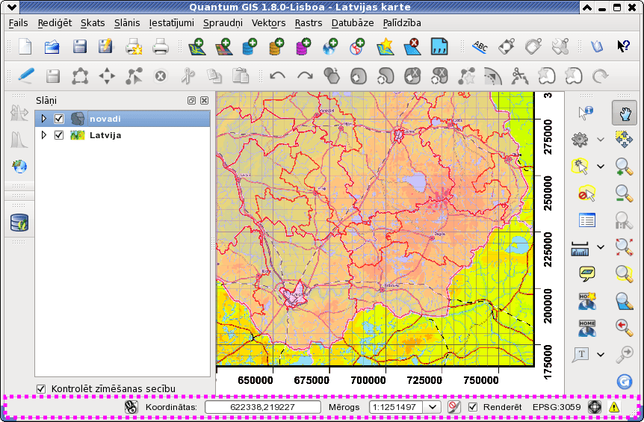Screen dimensions: 644x422
Task: Add a PostGIS layer (blue database icon)
Action: point(250,46)
